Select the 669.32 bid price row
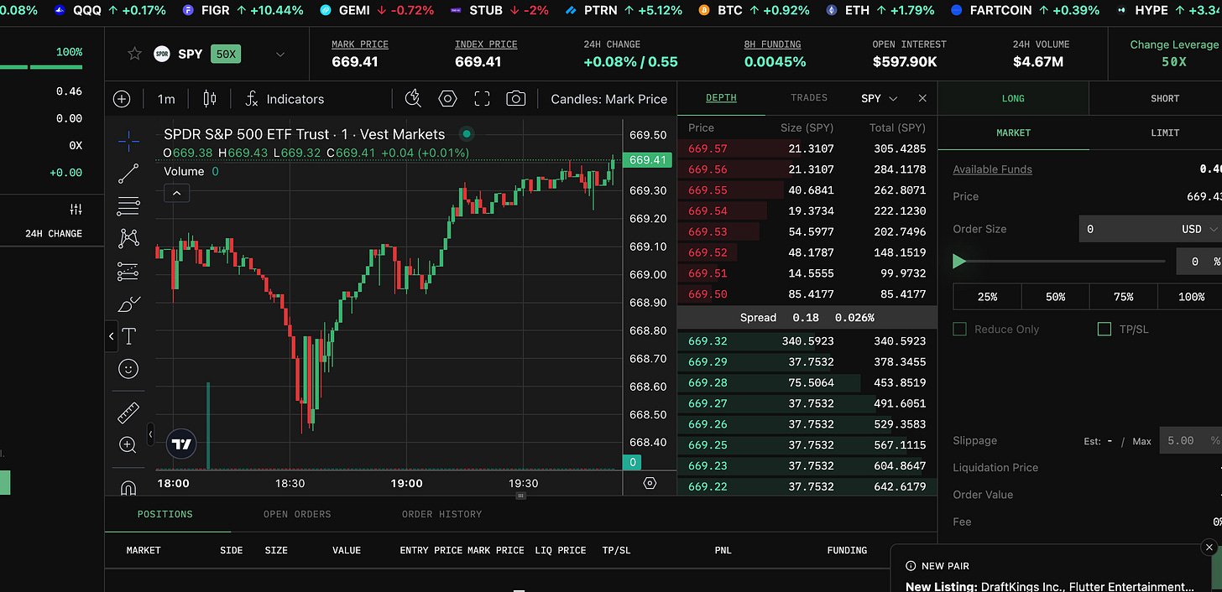 [x=807, y=341]
